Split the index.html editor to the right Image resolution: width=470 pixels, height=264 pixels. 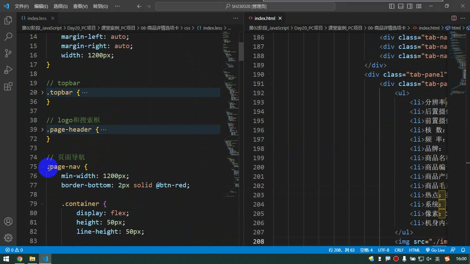(454, 18)
